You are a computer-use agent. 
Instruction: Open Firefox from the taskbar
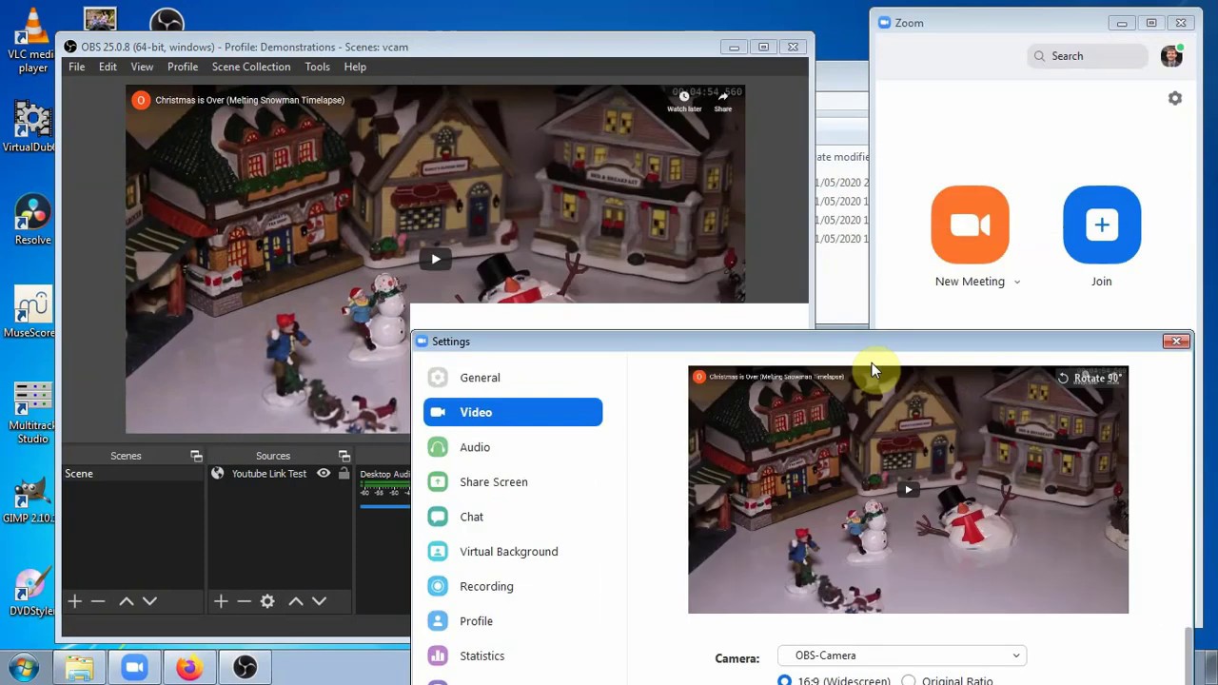pyautogui.click(x=189, y=668)
